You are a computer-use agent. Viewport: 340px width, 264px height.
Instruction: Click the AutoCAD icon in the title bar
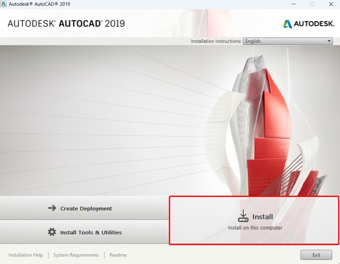[x=4, y=4]
